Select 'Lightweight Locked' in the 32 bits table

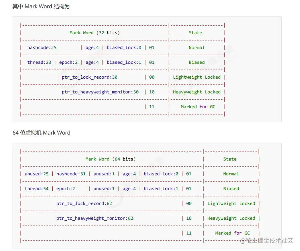(x=197, y=77)
